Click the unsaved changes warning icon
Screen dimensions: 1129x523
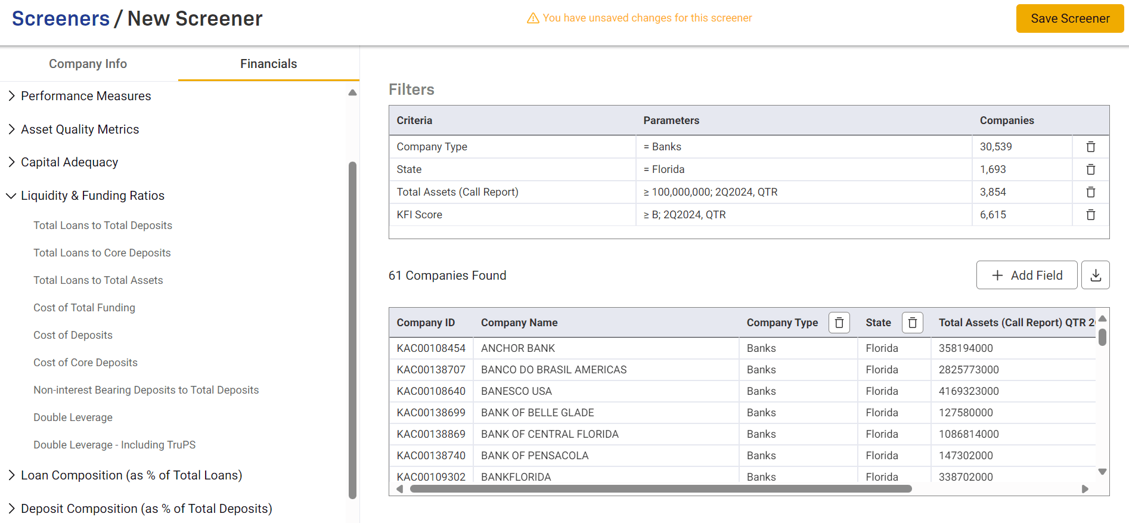tap(533, 18)
